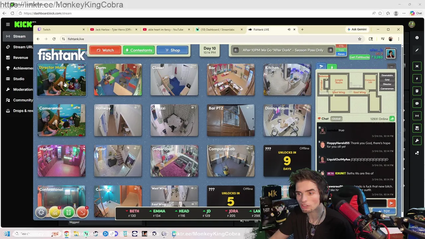Click broadcast signal icon in Kick right sidebar
425x239 pixels.
(417, 116)
